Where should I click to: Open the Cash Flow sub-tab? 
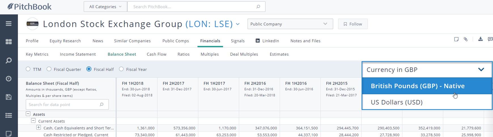(157, 54)
